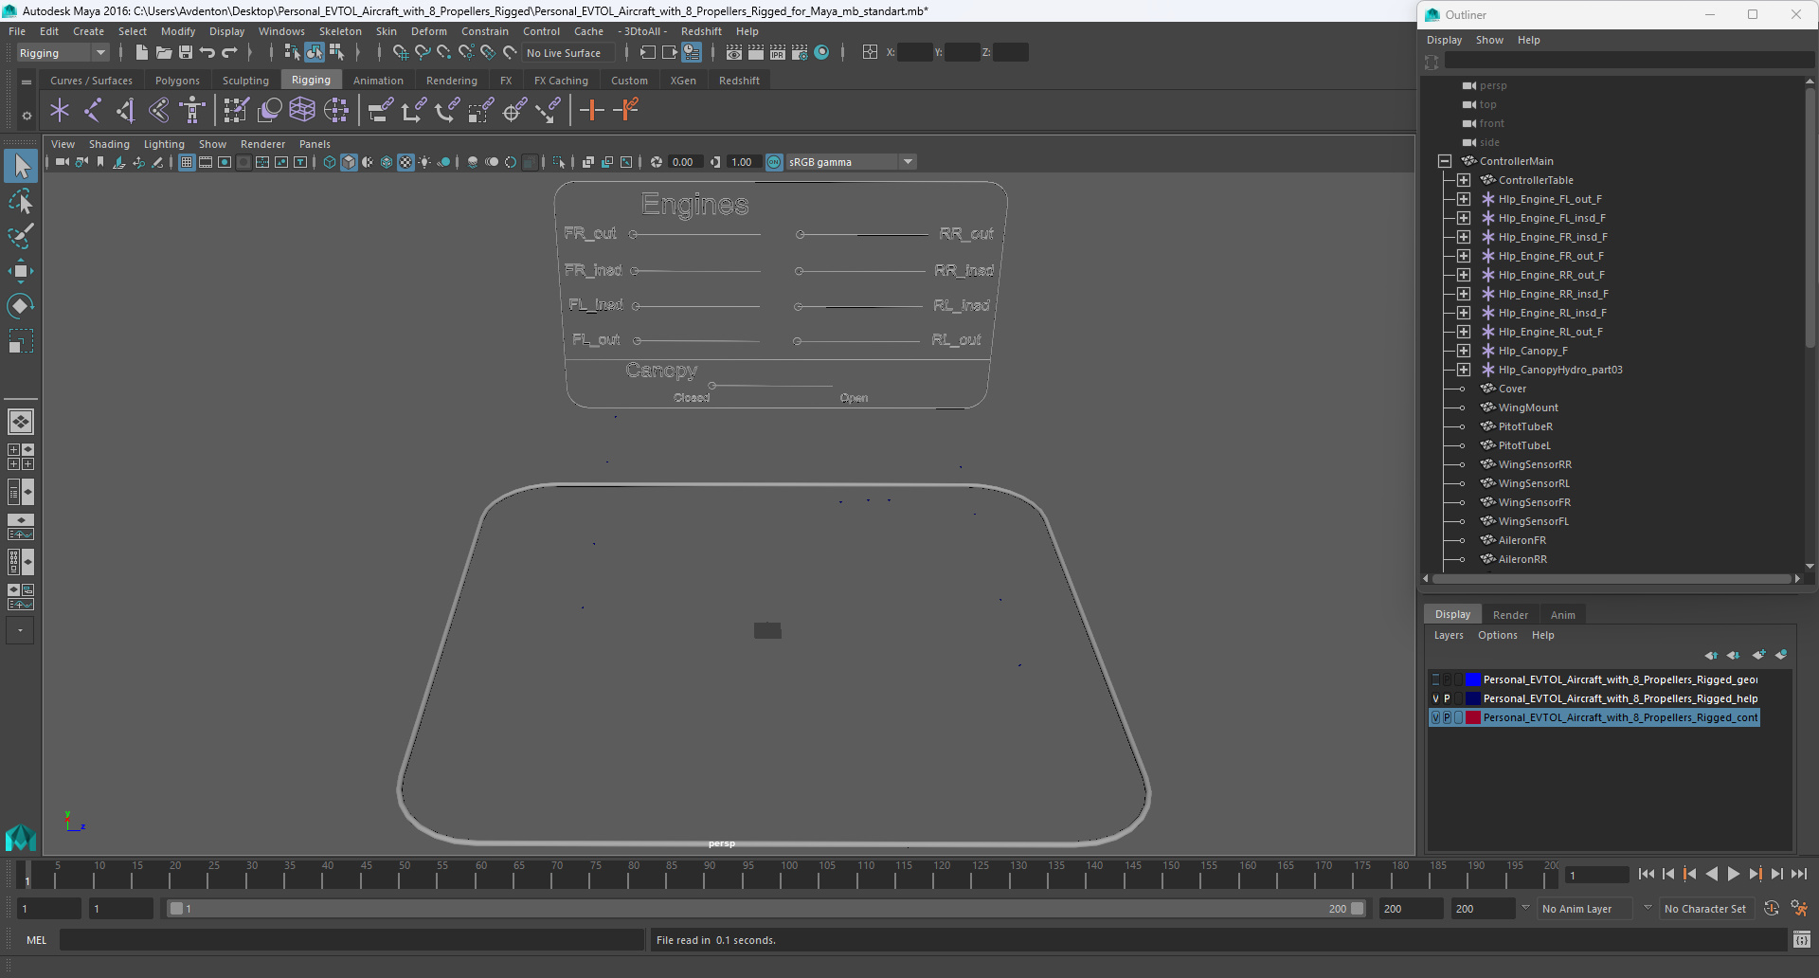Toggle visibility box of the Rigged_geo layer
The width and height of the screenshot is (1819, 978).
pos(1435,679)
